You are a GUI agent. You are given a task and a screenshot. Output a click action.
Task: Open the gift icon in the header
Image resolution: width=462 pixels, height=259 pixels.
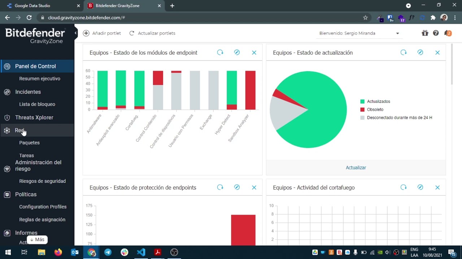pos(425,33)
